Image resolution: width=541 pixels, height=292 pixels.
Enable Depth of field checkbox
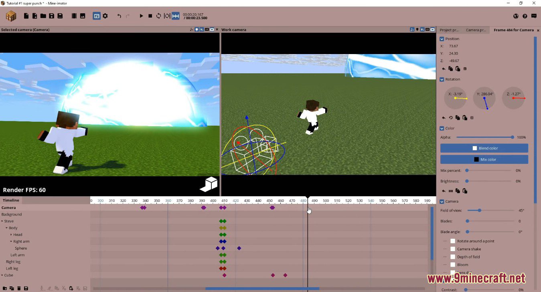(x=453, y=257)
